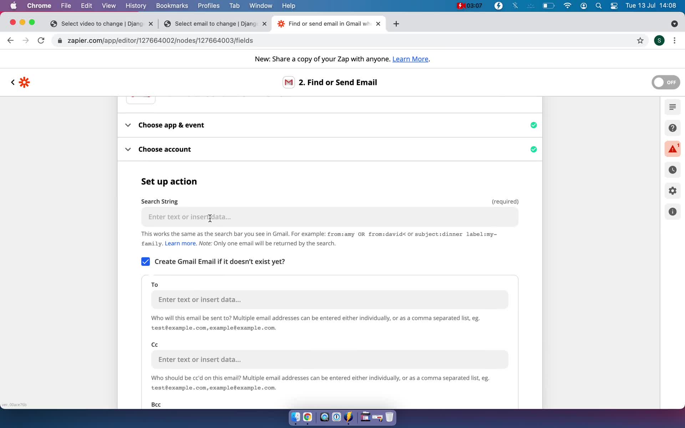Click Learn More in banner notification
This screenshot has width=685, height=428.
[410, 59]
